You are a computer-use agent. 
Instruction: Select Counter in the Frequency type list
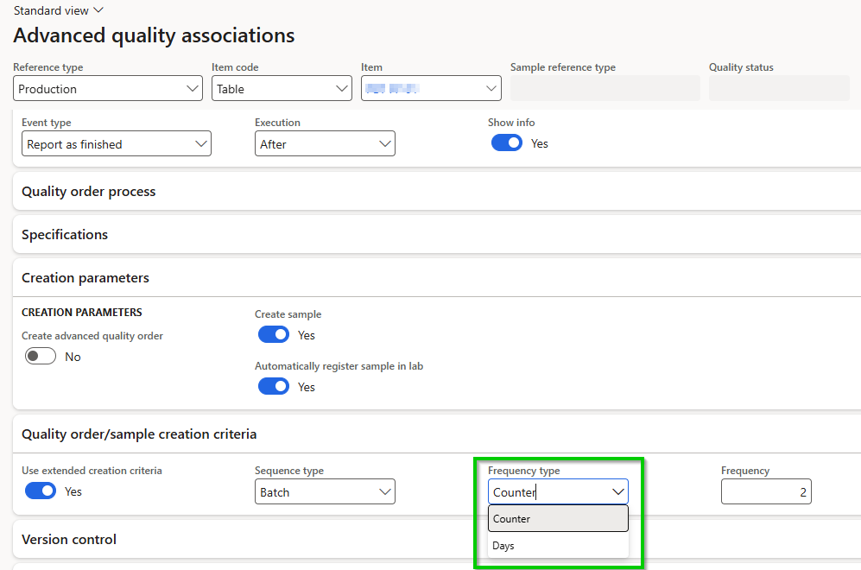coord(557,518)
